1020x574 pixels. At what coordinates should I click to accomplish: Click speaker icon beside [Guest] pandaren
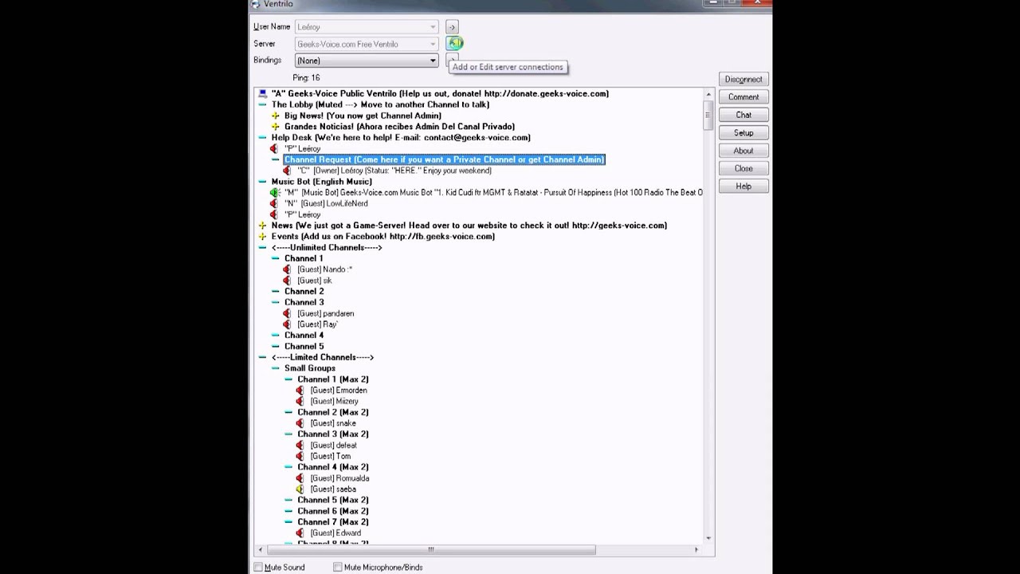coord(288,313)
